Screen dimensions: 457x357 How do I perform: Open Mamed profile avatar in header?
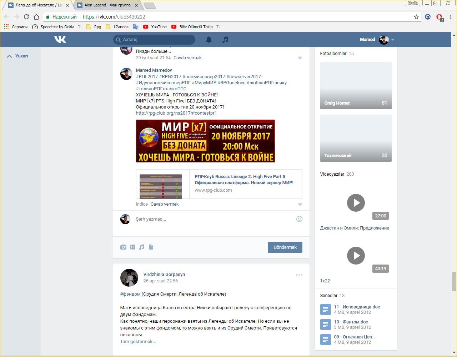point(383,40)
